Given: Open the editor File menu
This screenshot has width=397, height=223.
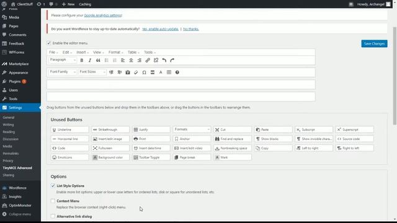Looking at the screenshot, I should click(x=53, y=52).
